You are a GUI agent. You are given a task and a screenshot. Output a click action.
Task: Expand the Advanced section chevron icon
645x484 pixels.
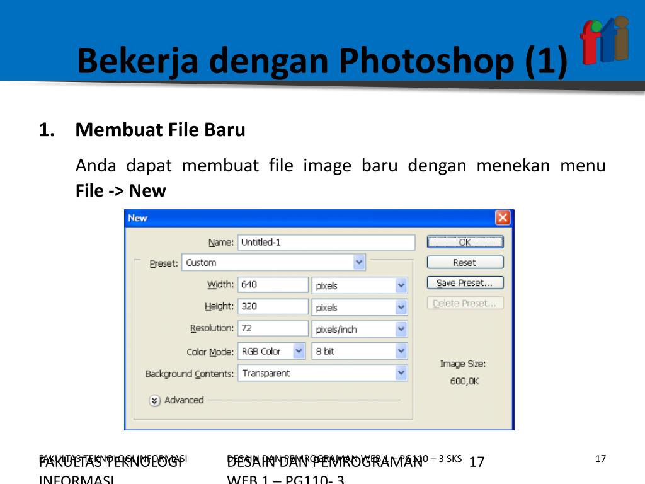(154, 400)
